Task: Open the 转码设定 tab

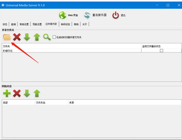Action: (x=66, y=24)
